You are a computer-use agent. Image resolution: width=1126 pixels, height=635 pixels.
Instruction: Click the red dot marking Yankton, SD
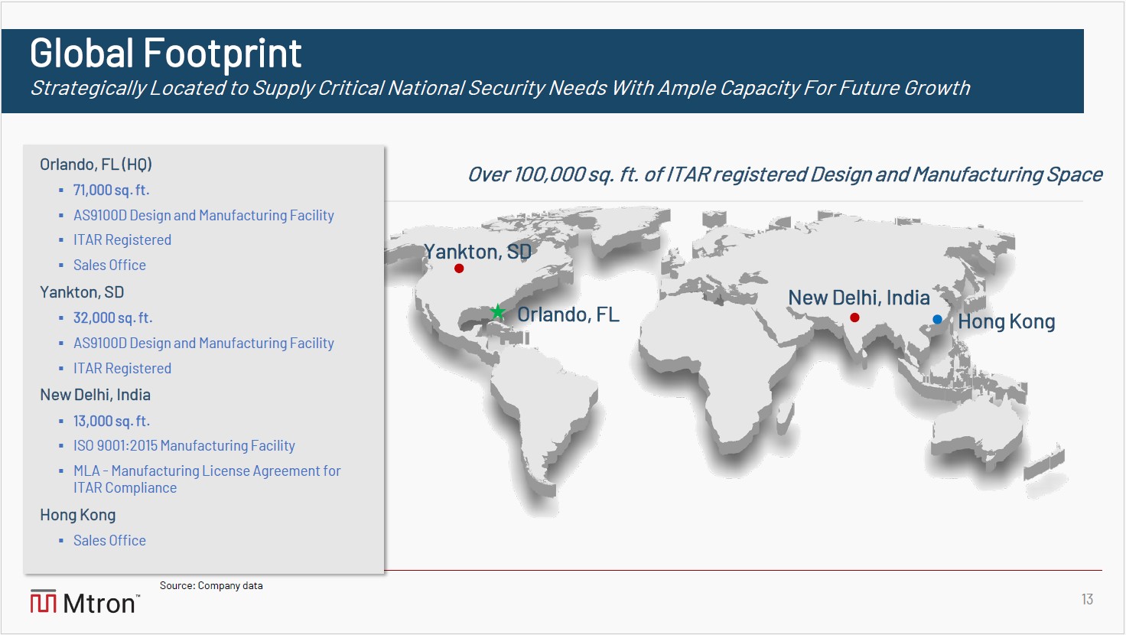(459, 269)
